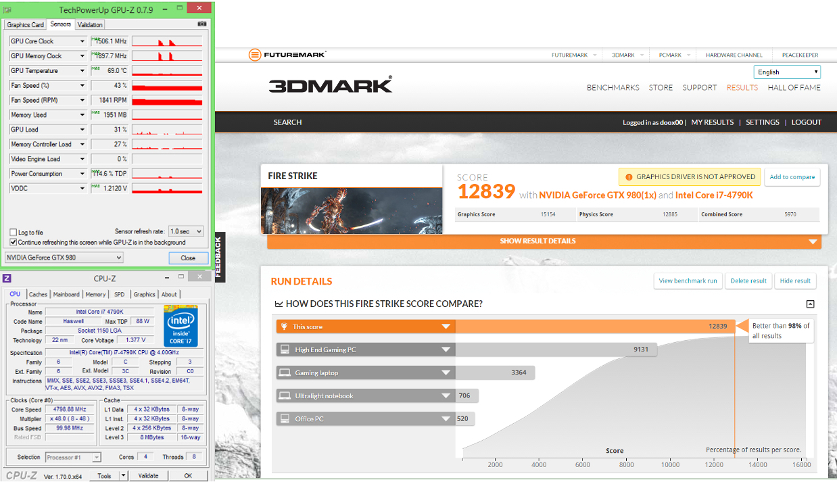837x482 pixels.
Task: Open Hardware Channel top link
Action: click(734, 55)
